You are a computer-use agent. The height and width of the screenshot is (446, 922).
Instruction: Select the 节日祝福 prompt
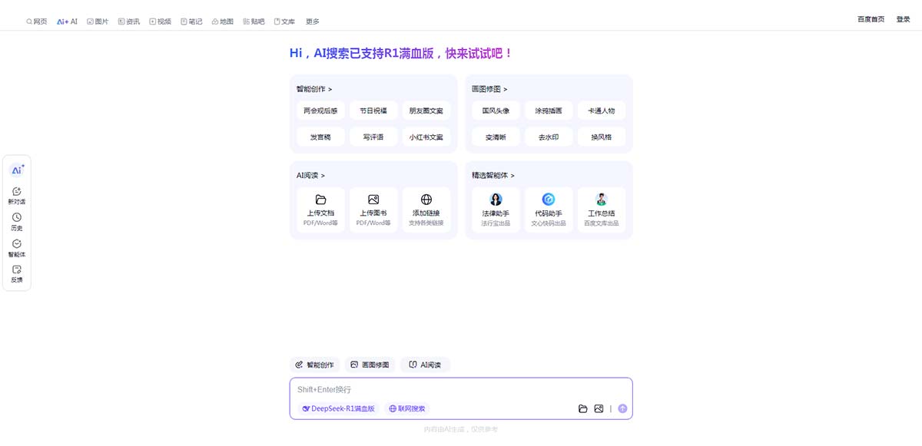pos(373,111)
